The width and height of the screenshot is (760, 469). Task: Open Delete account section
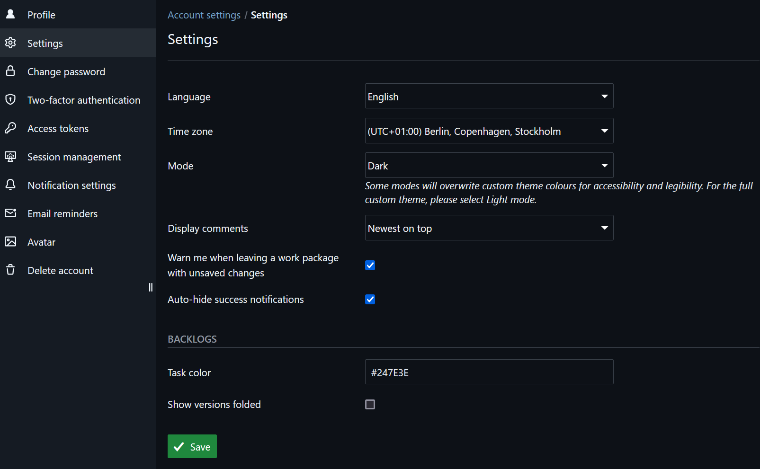tap(78, 270)
